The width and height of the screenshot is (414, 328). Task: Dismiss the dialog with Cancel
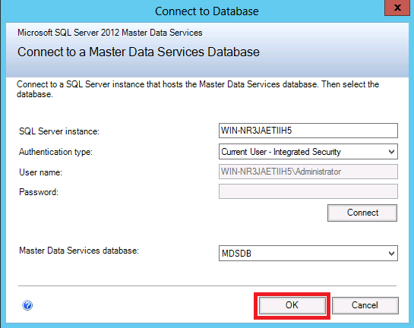coord(365,305)
